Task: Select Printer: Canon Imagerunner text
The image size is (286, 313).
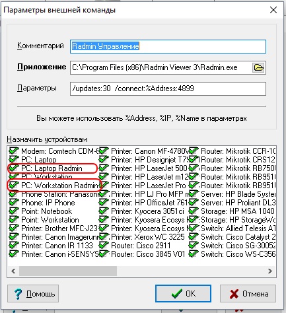Action: (x=60, y=237)
